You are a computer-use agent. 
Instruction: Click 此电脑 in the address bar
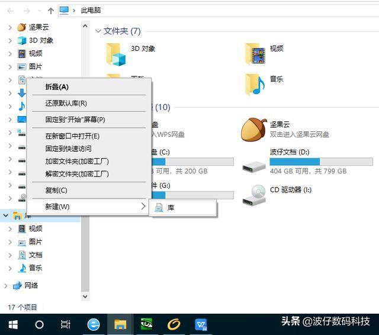(91, 11)
